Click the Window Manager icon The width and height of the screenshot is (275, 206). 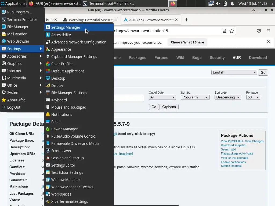click(48, 179)
